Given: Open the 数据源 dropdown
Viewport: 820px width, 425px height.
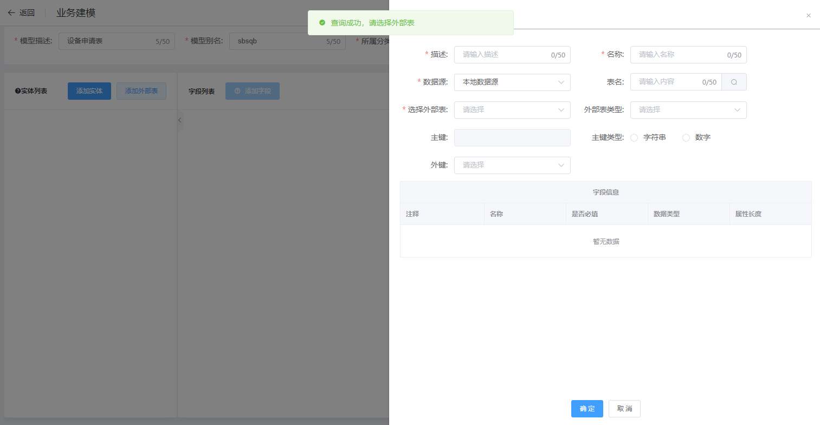Looking at the screenshot, I should (512, 82).
